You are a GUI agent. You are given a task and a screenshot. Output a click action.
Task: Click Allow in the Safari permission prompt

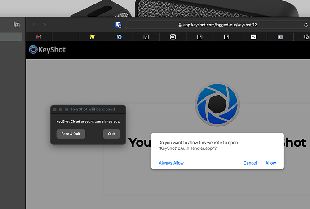click(270, 163)
